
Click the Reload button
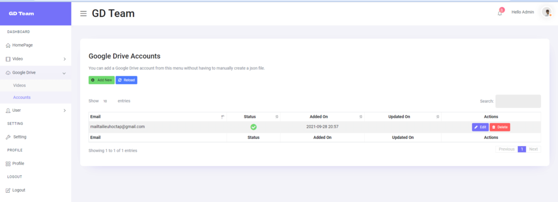pyautogui.click(x=126, y=80)
